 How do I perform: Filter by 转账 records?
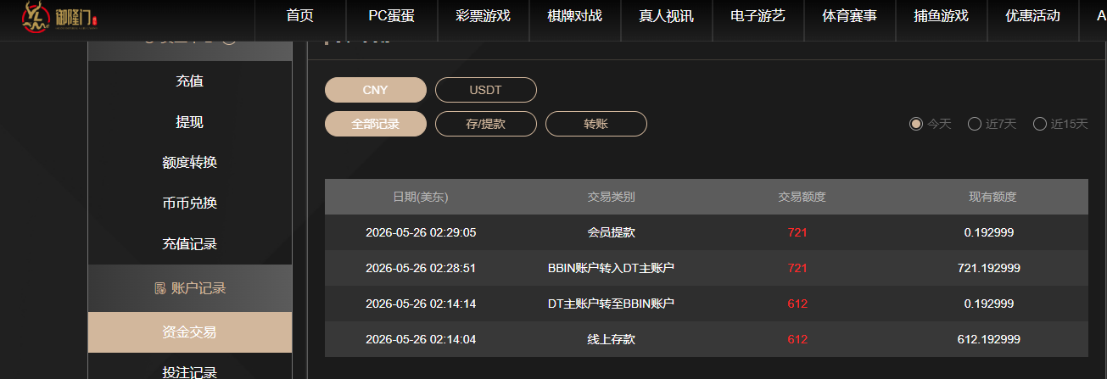click(595, 124)
